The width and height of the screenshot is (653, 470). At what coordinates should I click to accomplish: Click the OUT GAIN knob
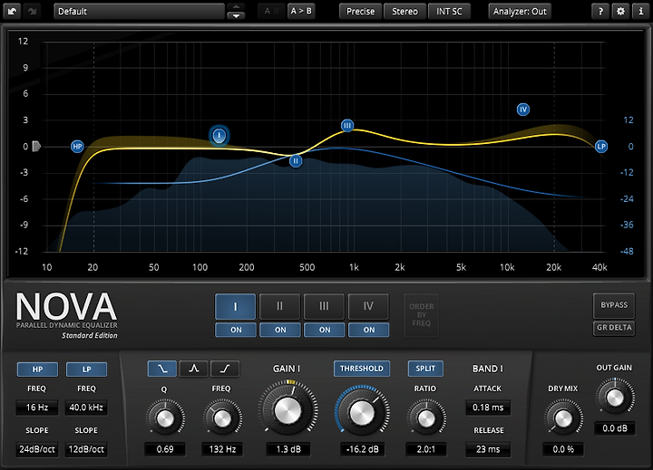[x=615, y=398]
